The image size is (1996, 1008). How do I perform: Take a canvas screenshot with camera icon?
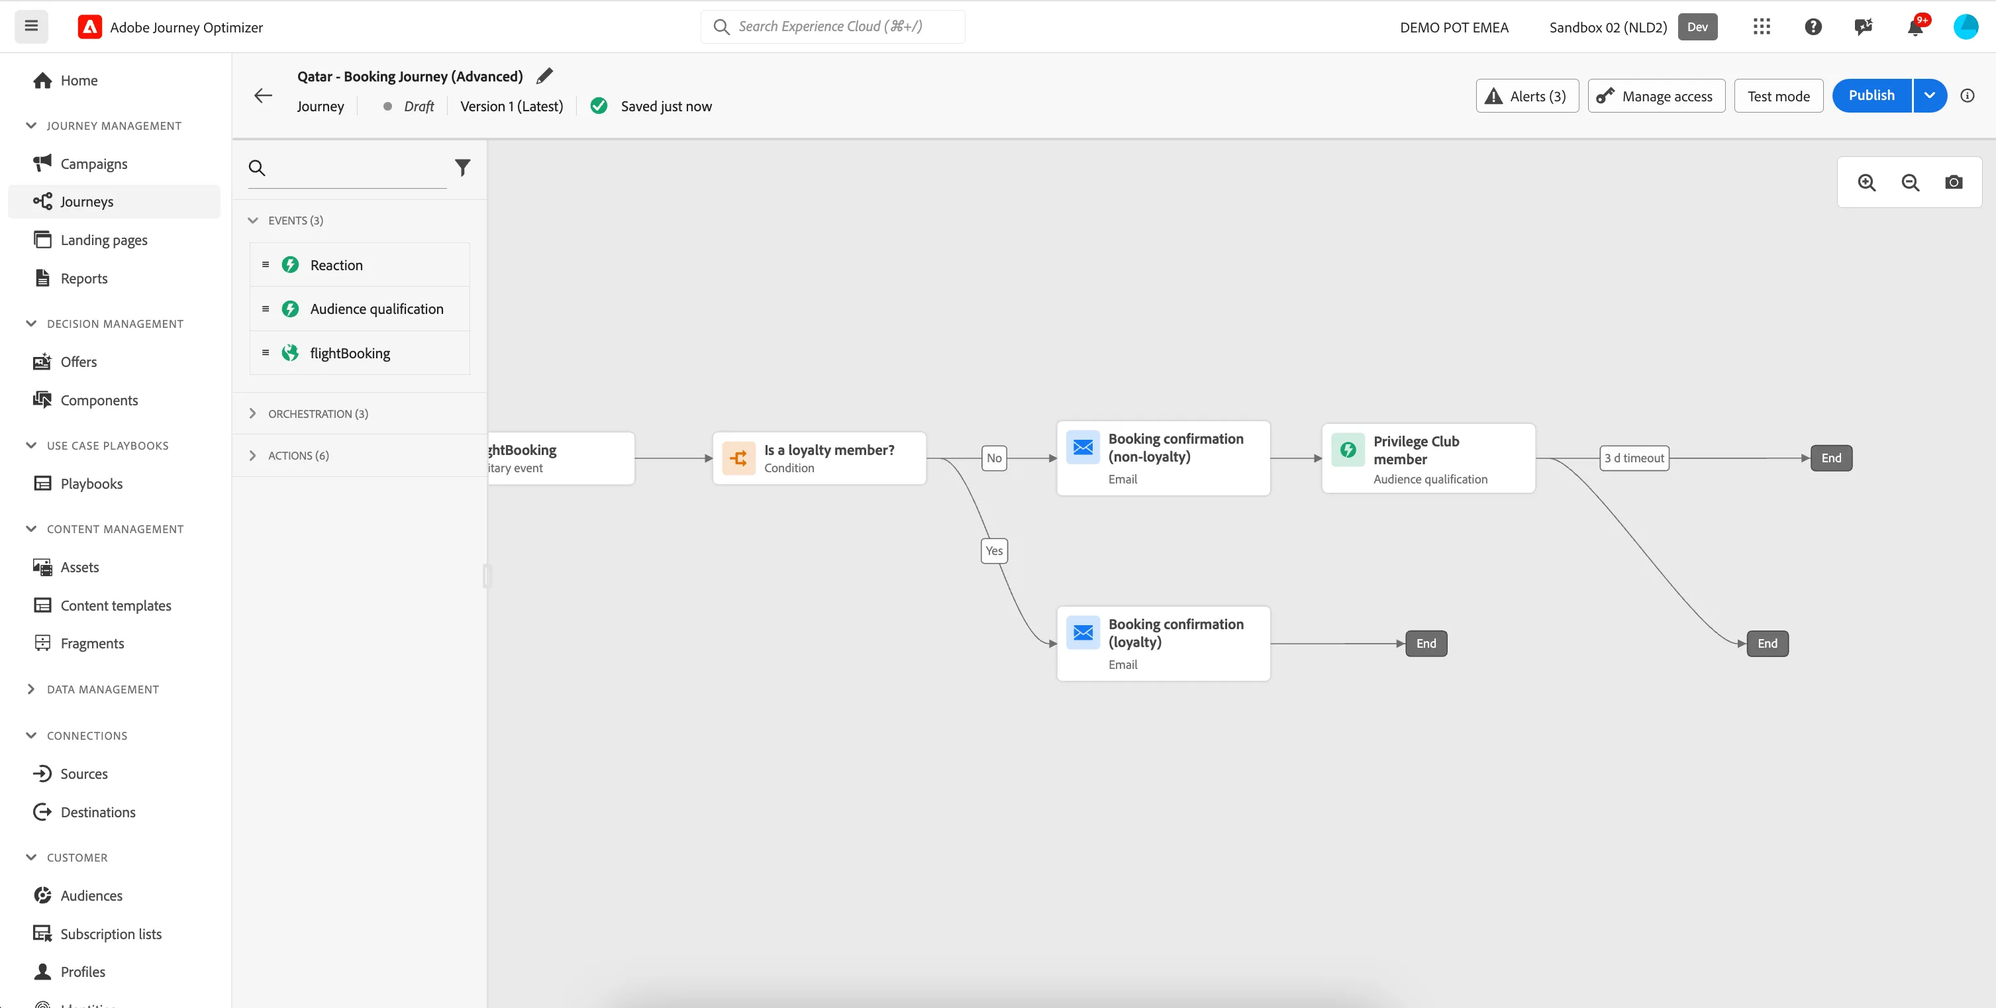(x=1954, y=183)
